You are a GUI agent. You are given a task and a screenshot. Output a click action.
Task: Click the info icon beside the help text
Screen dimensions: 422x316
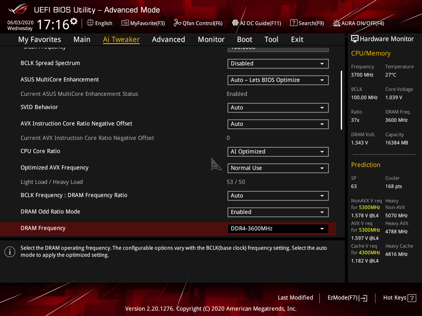tap(10, 251)
